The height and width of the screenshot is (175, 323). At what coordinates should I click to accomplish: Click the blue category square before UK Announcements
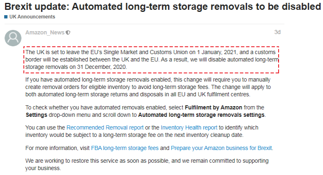tap(6, 17)
